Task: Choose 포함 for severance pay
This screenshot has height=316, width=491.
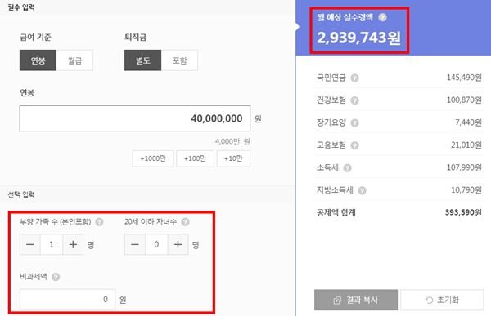Action: (179, 60)
